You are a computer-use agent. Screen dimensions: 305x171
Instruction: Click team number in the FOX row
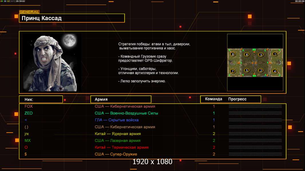coord(214,106)
